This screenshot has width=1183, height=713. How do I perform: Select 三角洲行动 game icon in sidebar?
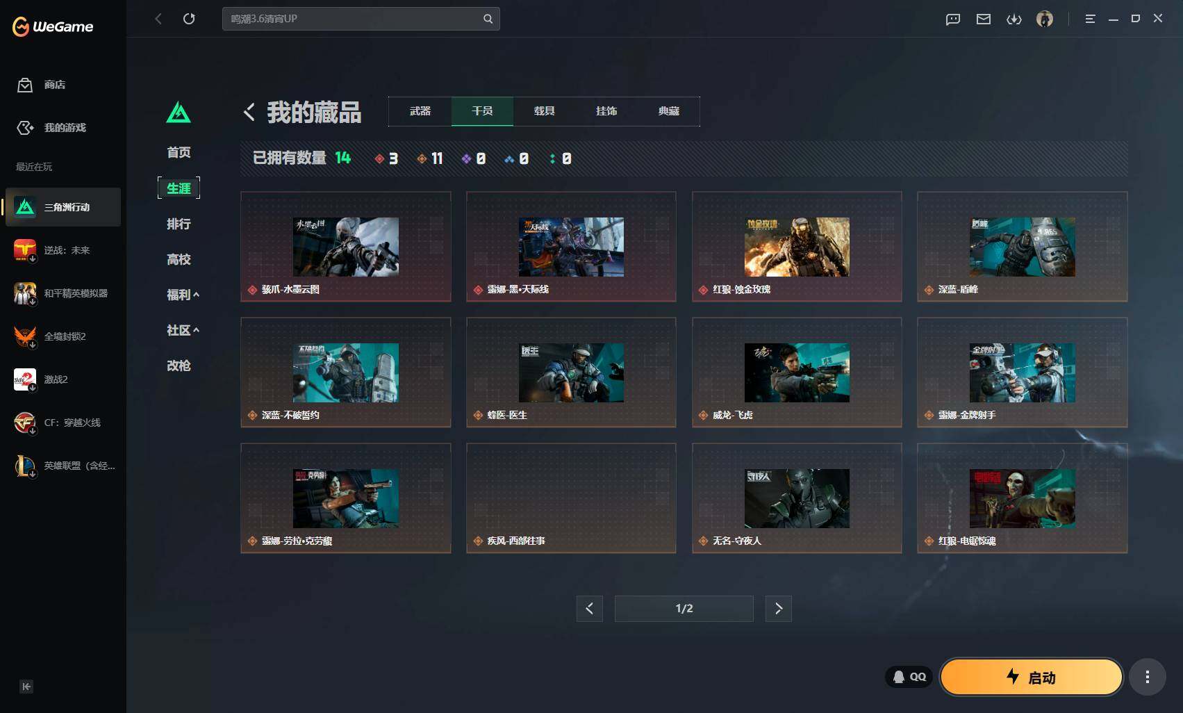[25, 207]
